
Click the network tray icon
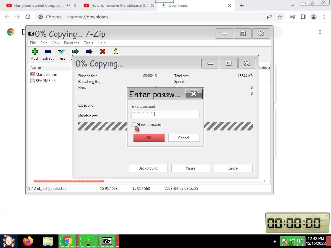292,241
